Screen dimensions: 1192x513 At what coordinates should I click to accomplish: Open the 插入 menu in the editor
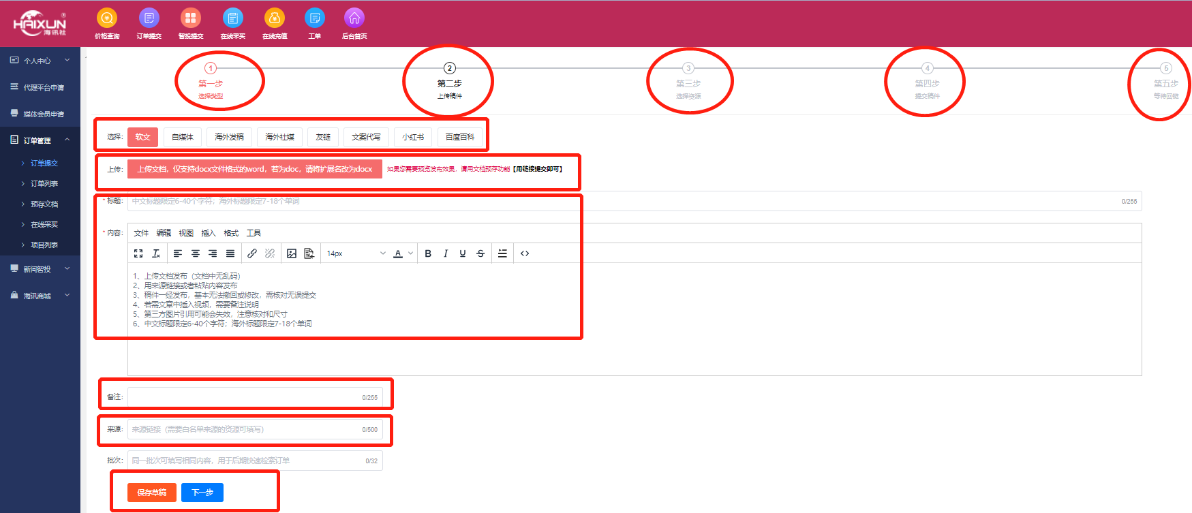pos(209,233)
